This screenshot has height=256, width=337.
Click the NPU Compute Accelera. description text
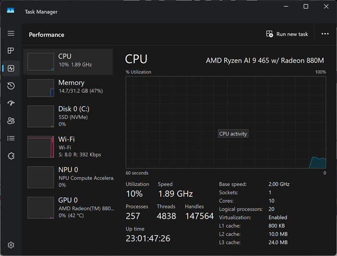tap(86, 178)
